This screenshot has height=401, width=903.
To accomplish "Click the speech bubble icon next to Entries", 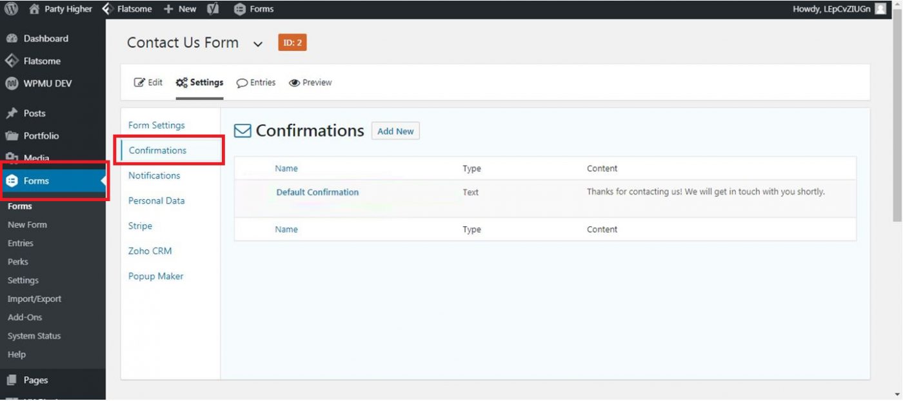I will tap(242, 83).
